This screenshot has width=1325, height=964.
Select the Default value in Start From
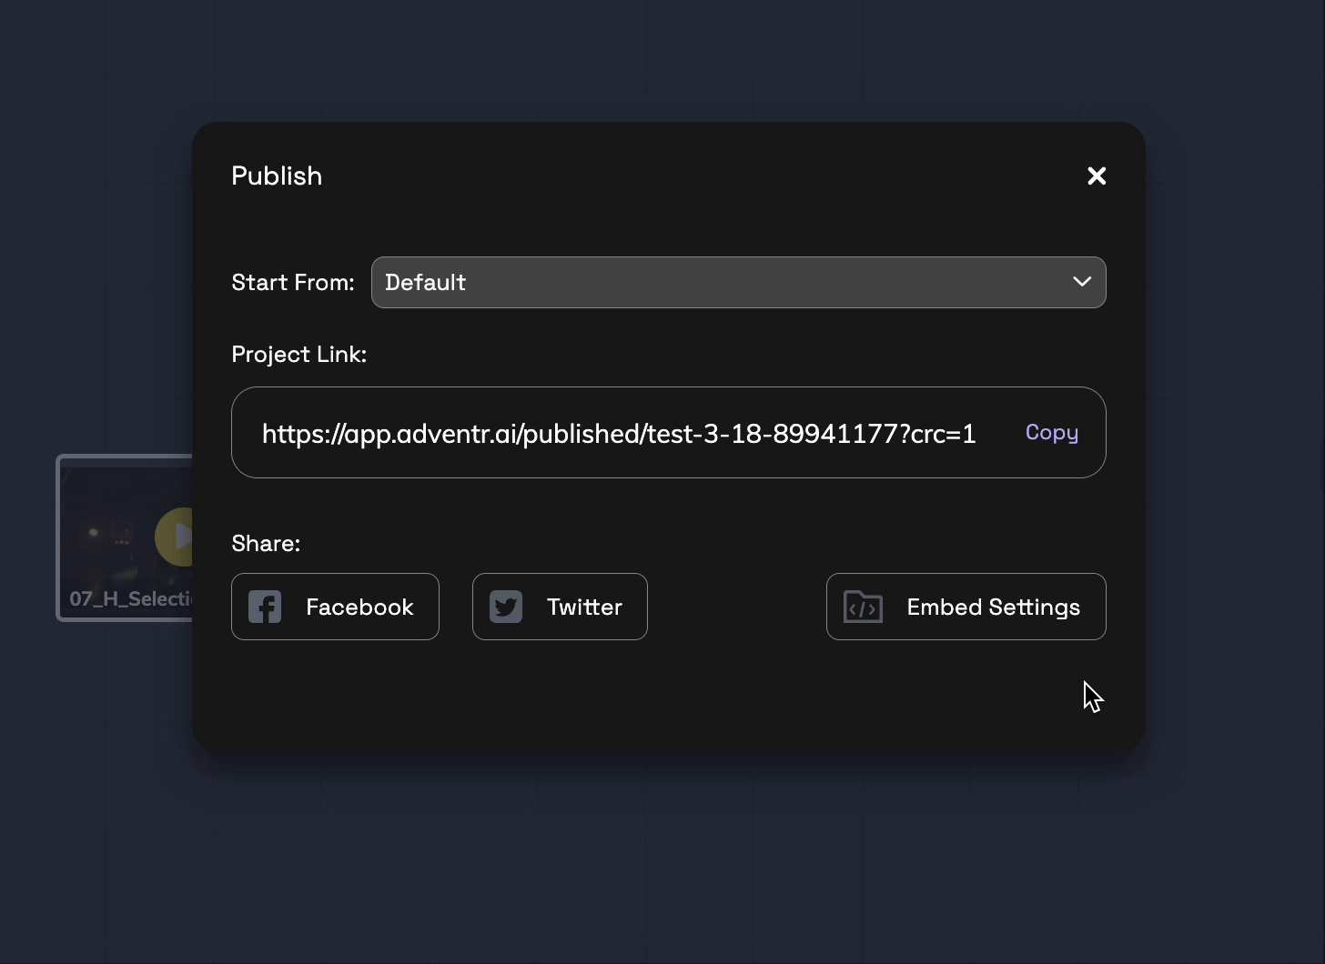point(425,282)
